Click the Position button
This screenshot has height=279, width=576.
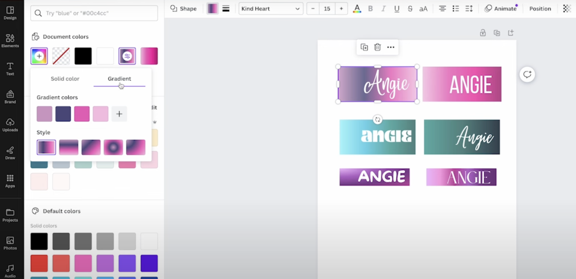click(540, 9)
